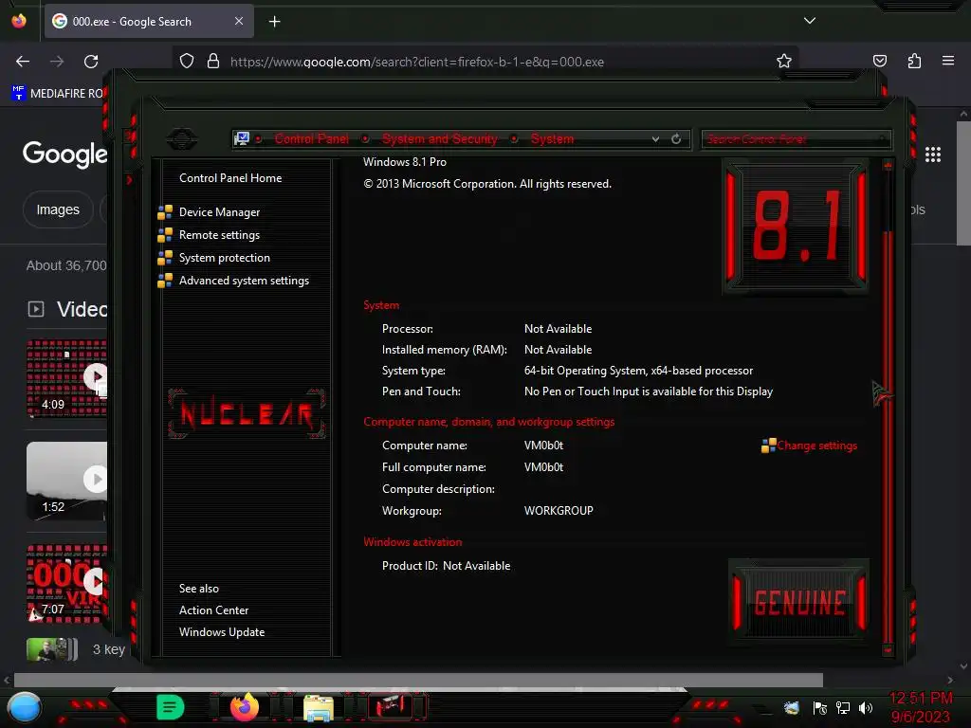Click the Firefox address bar URL
The height and width of the screenshot is (728, 971).
pos(417,62)
